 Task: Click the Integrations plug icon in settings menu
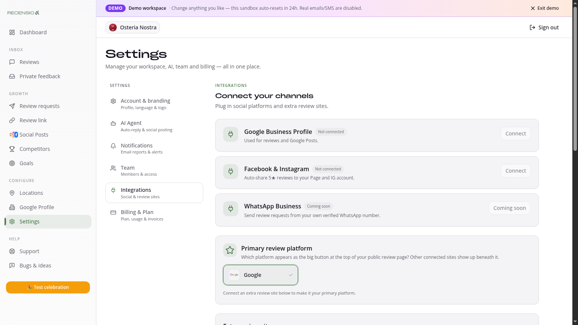click(x=113, y=190)
